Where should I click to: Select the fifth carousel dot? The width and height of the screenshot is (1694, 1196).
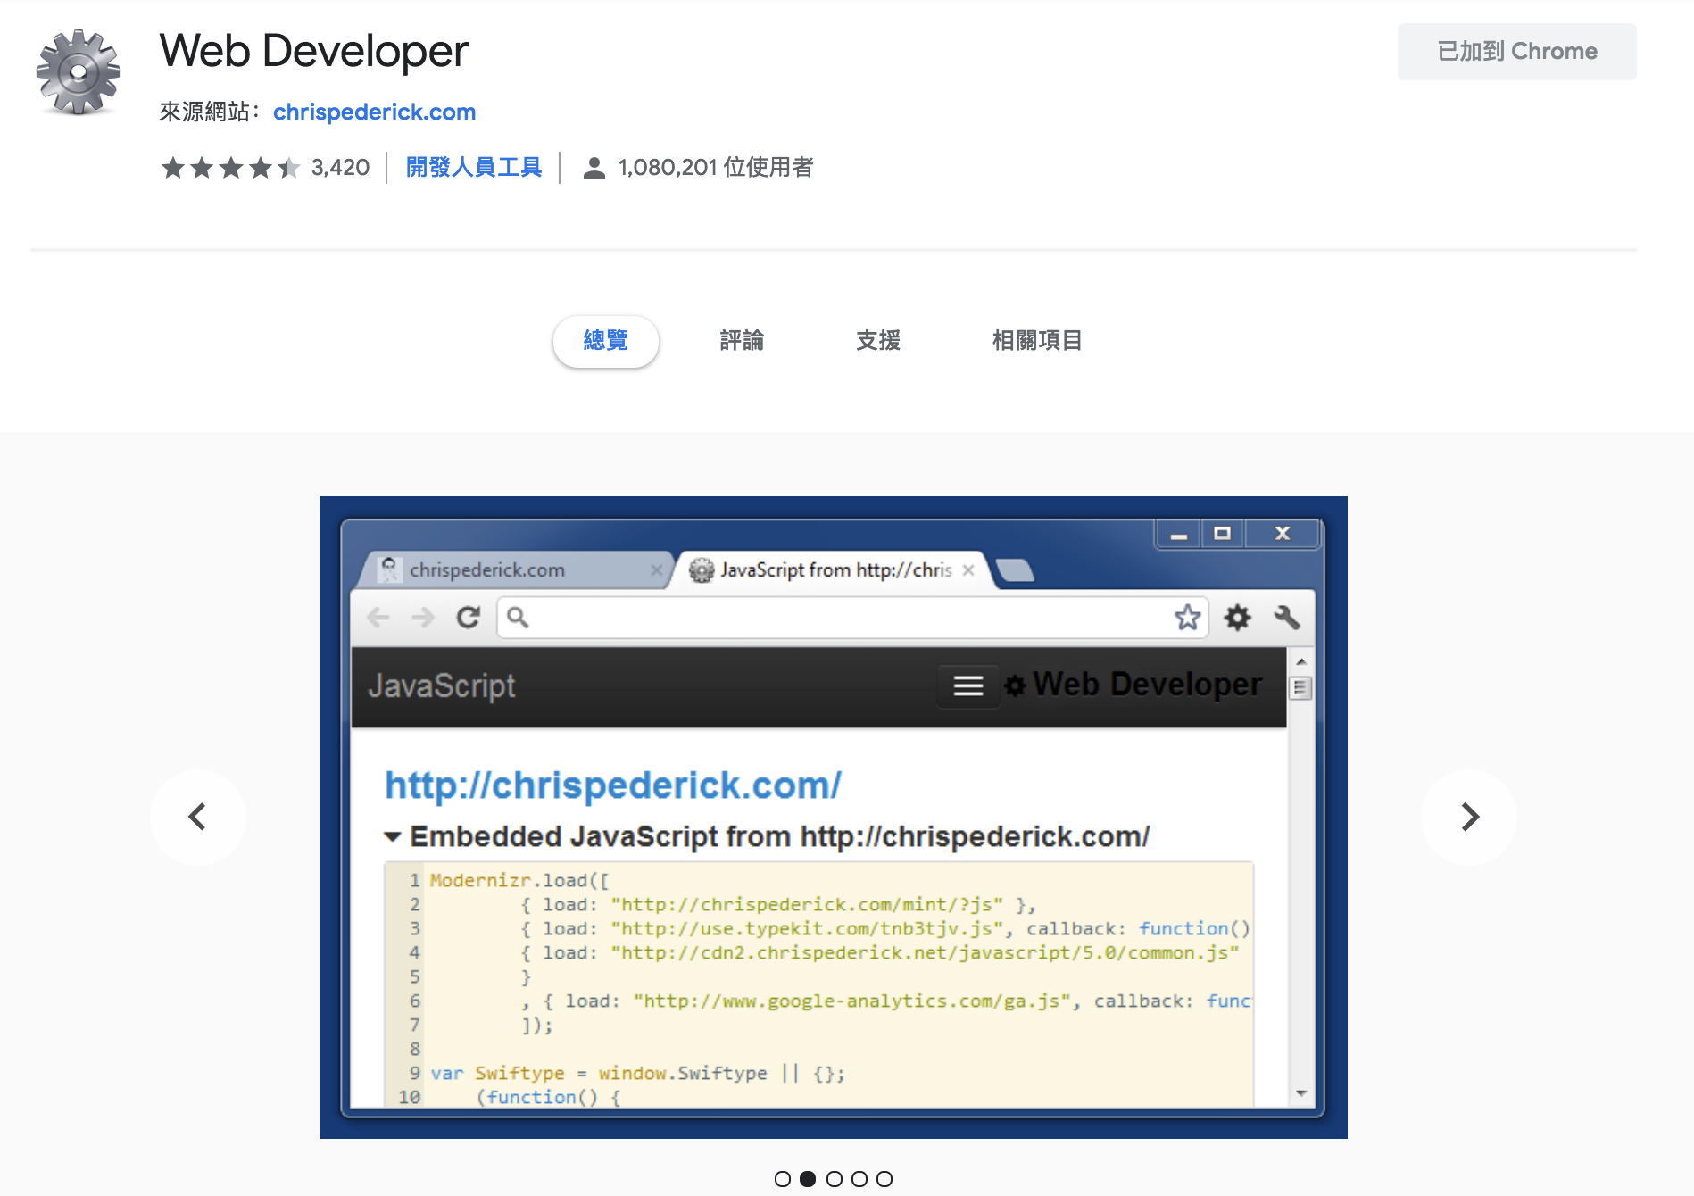pos(884,1179)
